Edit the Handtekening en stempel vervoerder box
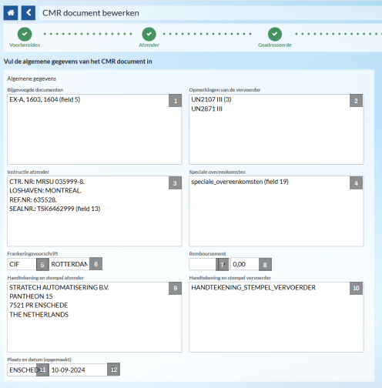Screen dimensions: 382x388 tap(276, 317)
